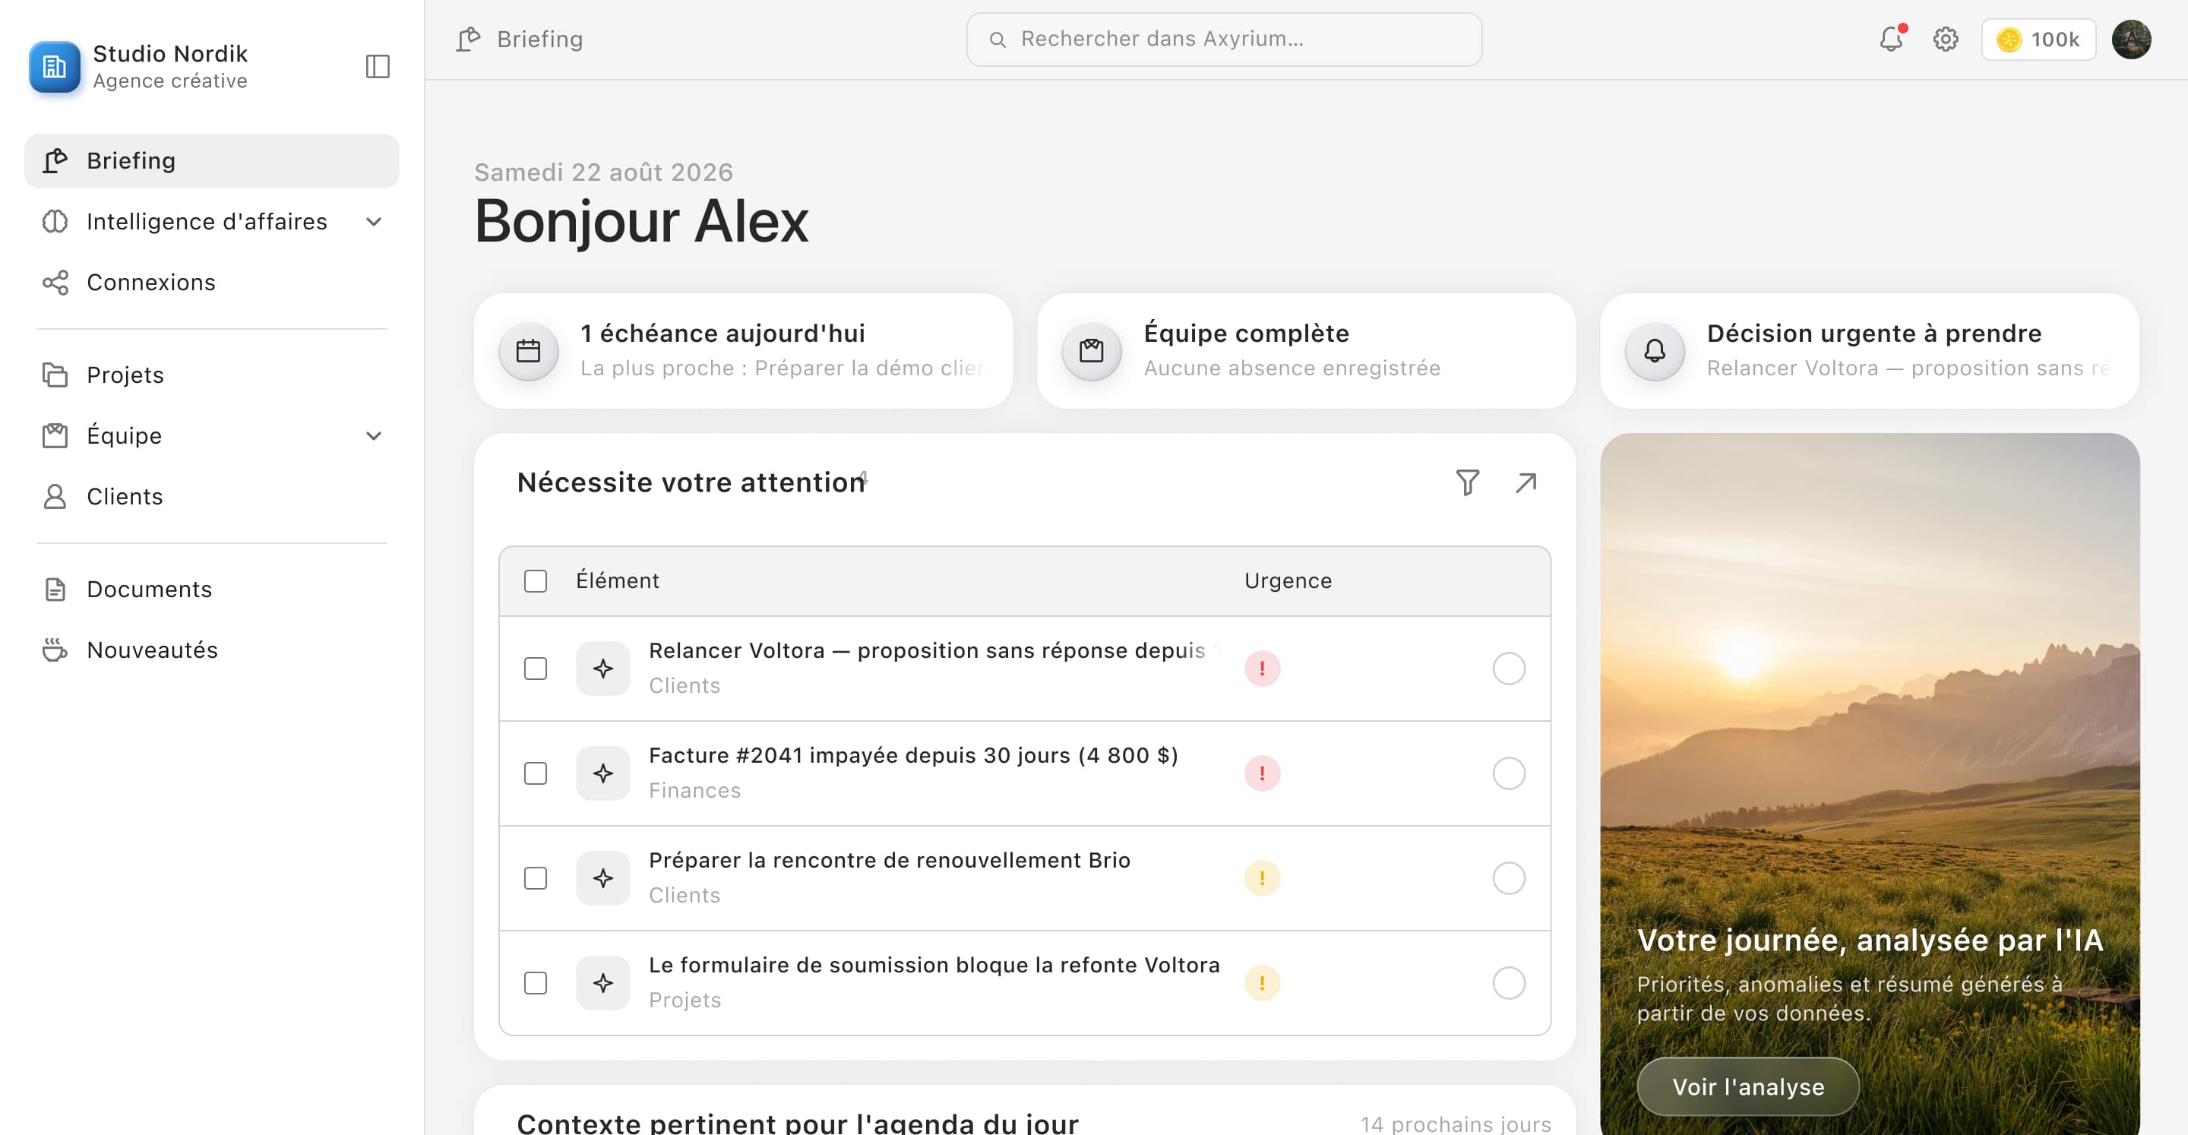Open Documents in the sidebar
The width and height of the screenshot is (2188, 1135).
coord(211,589)
